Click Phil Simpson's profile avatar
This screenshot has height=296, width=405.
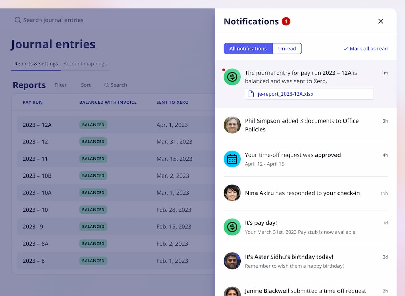(232, 125)
